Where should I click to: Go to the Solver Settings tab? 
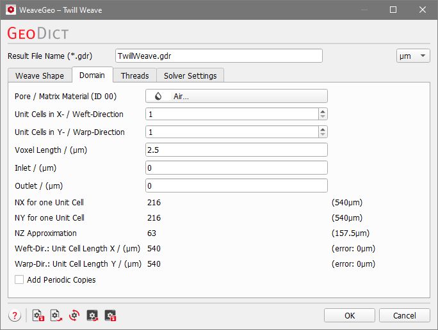coord(190,75)
